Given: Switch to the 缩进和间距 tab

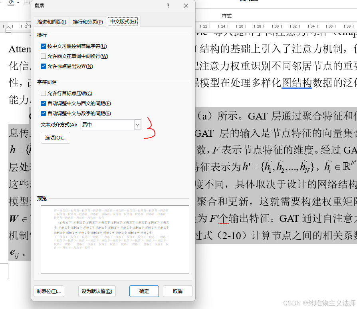Looking at the screenshot, I should [52, 22].
